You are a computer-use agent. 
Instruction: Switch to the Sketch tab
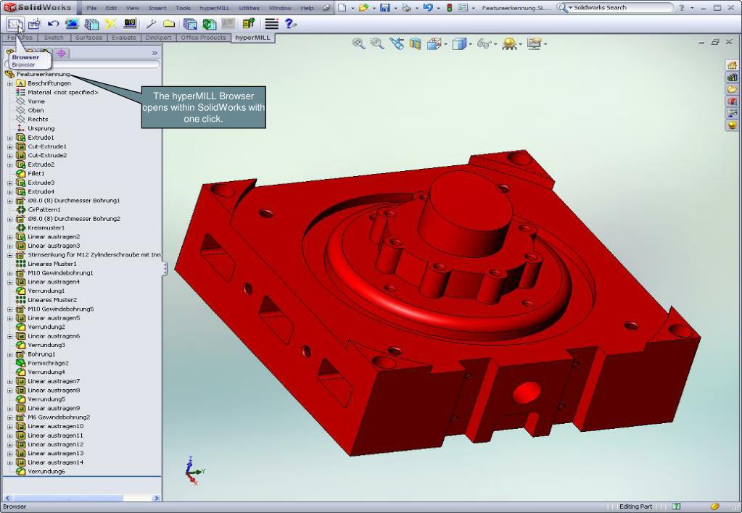(x=54, y=38)
